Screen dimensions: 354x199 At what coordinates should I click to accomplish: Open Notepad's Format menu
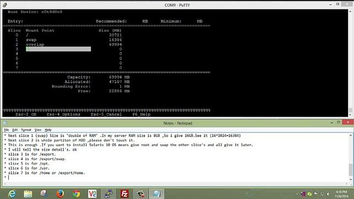26,130
